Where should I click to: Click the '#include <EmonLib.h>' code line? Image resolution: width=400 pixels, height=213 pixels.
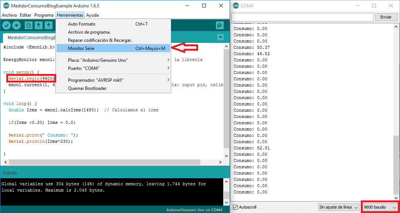[x=29, y=47]
